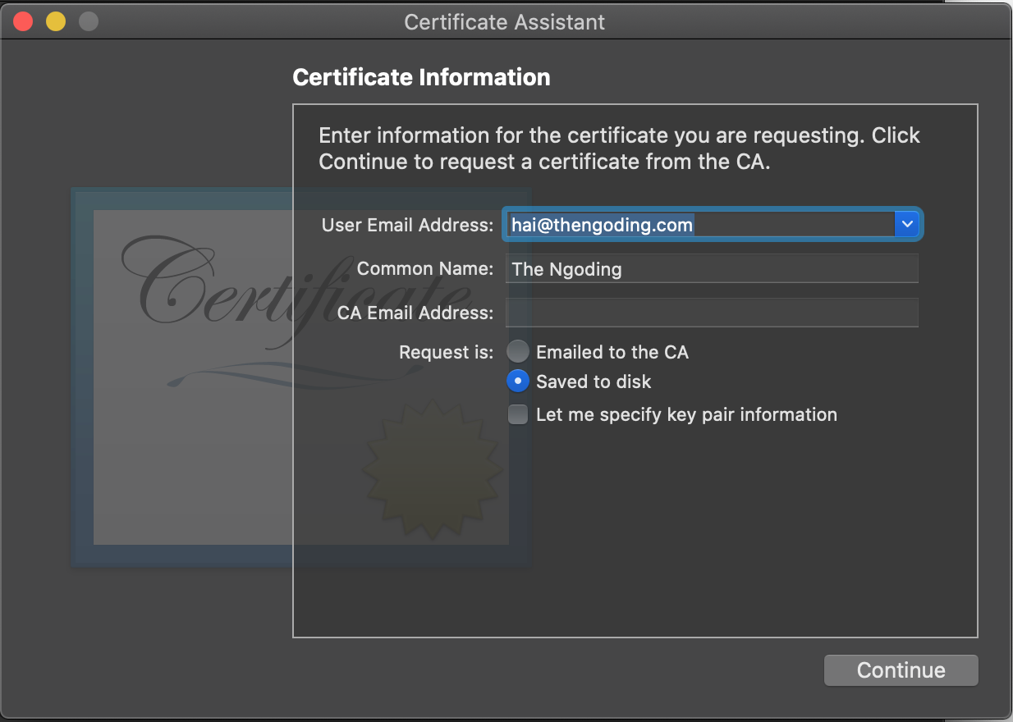Click the 'Emailed to the CA' option text
1013x722 pixels.
[612, 352]
